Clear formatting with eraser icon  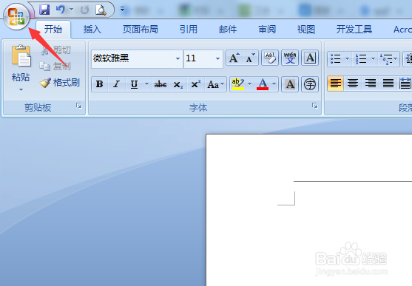(x=270, y=58)
